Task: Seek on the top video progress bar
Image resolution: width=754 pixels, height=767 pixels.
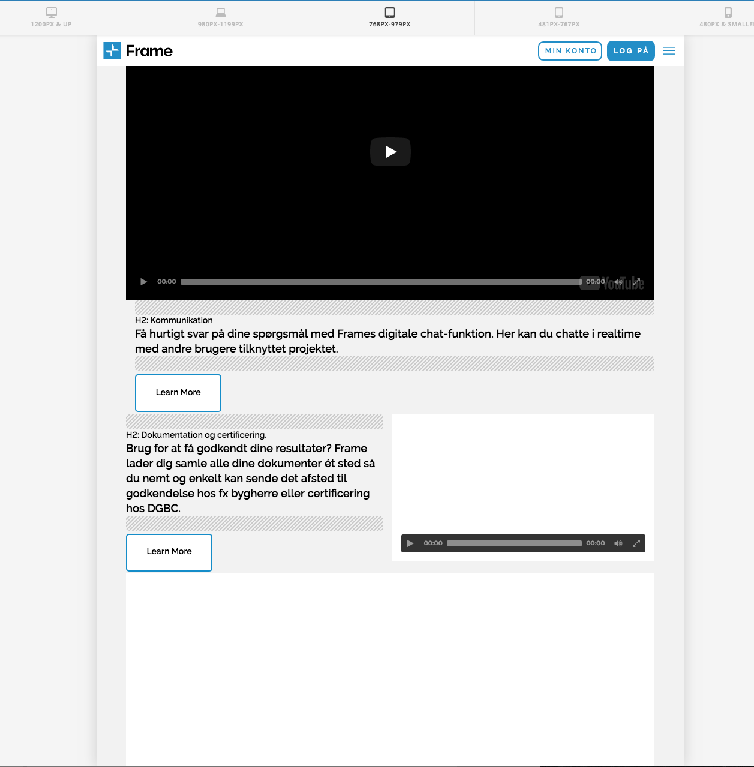Action: point(380,282)
